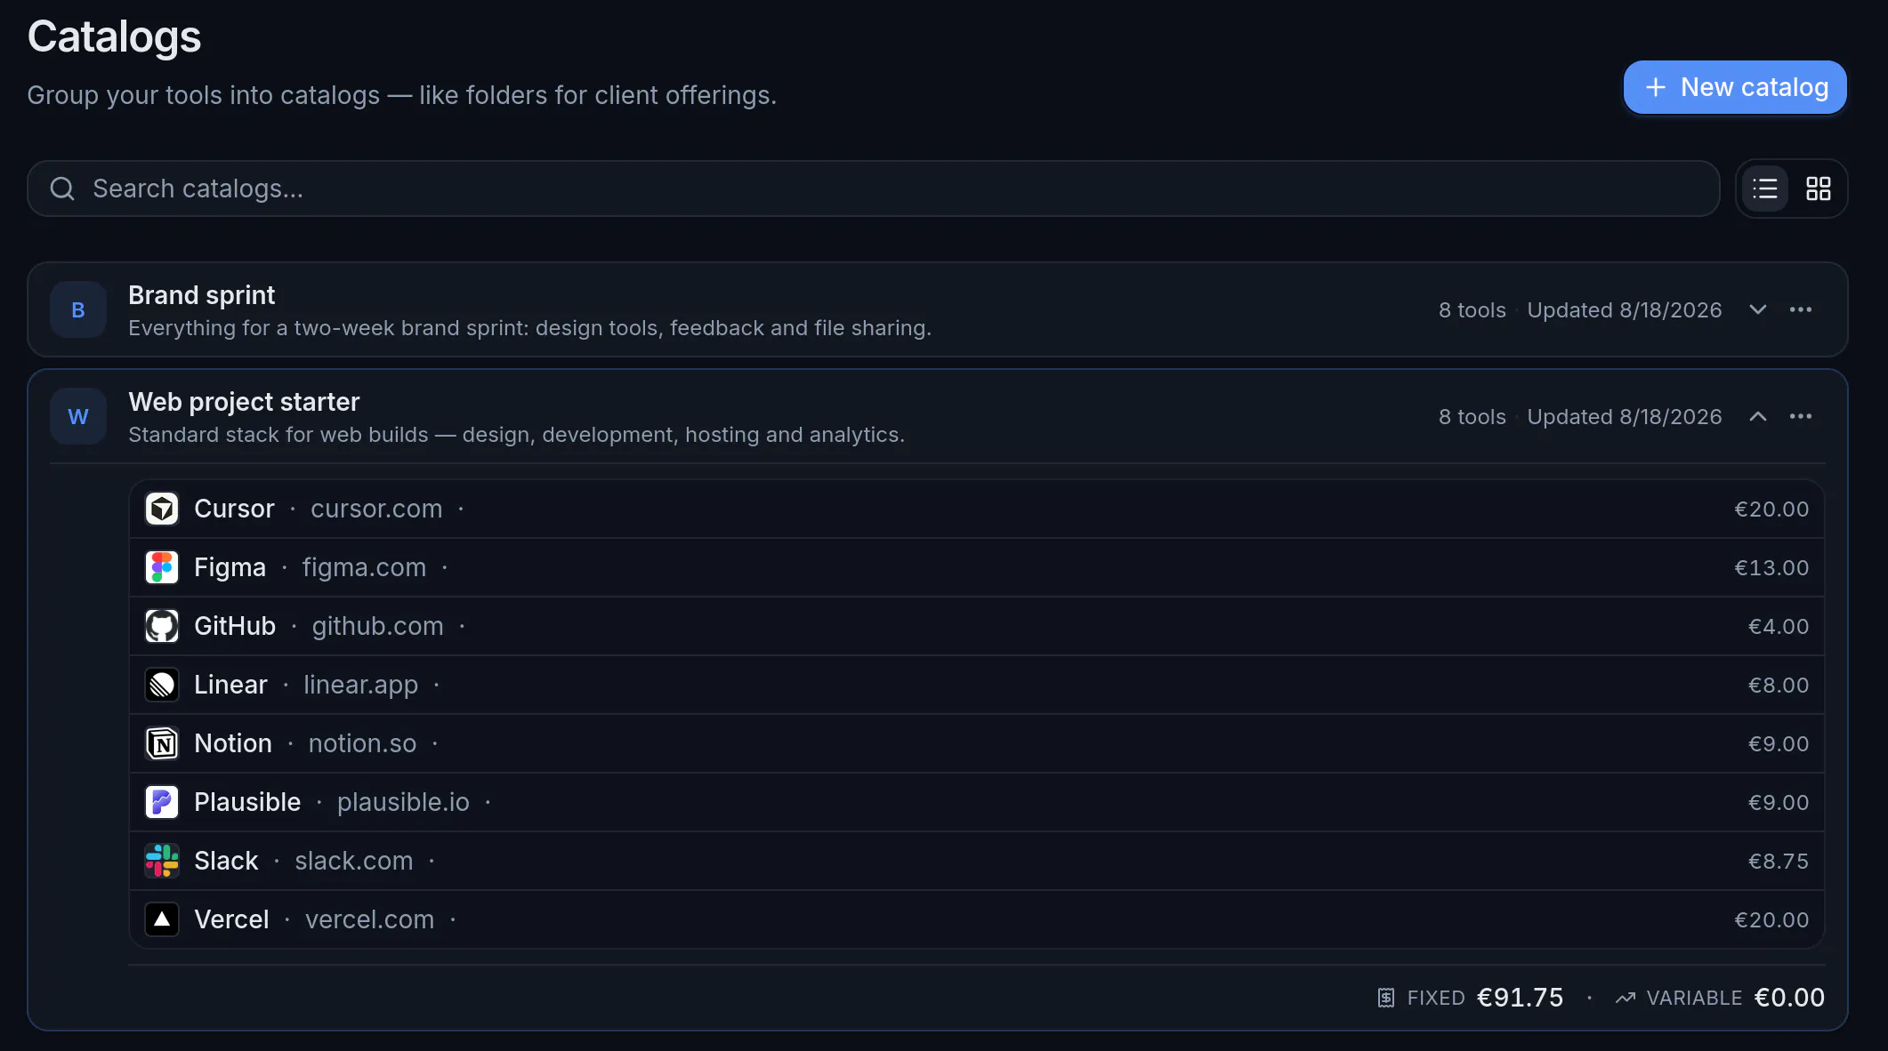Select the Linear tool name
The width and height of the screenshot is (1888, 1051).
pos(230,685)
